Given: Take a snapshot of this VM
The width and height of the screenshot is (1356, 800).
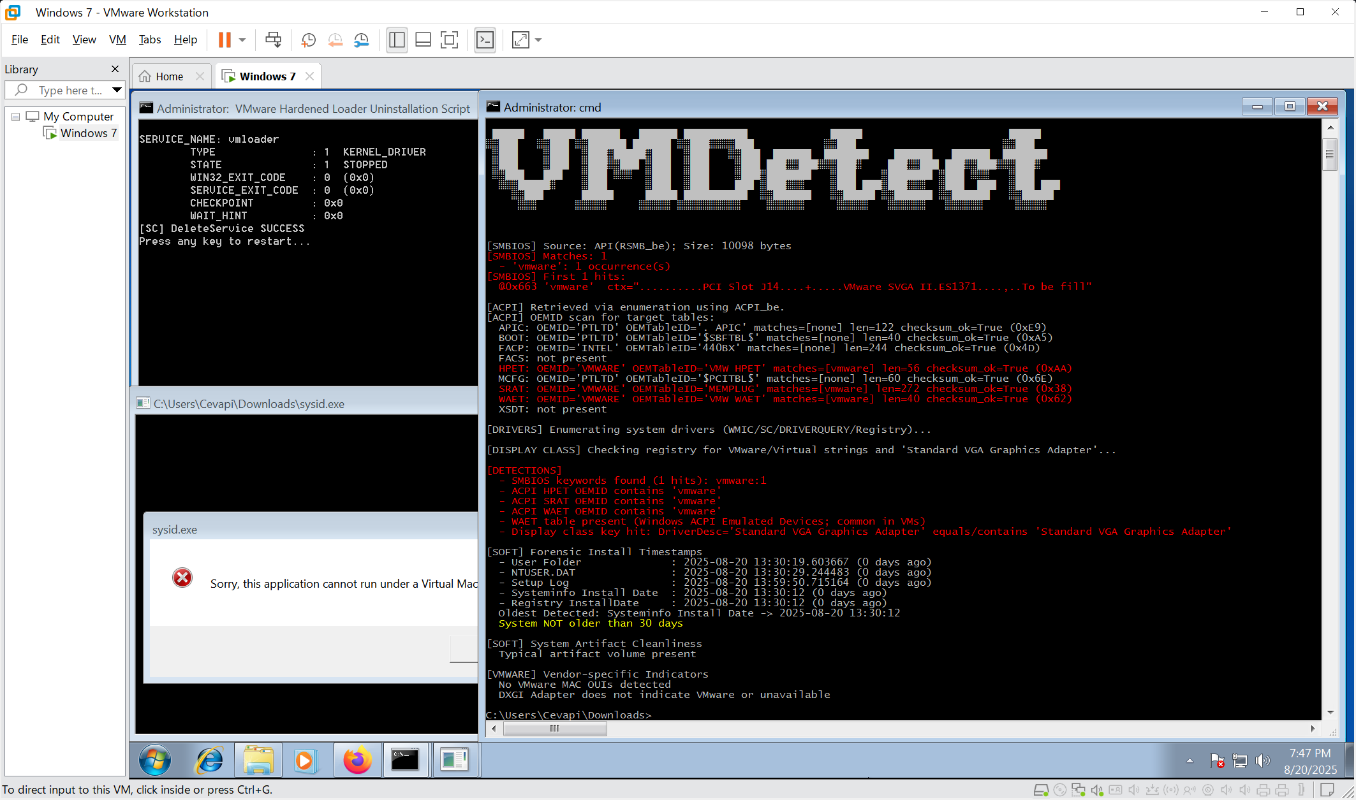Looking at the screenshot, I should click(x=309, y=40).
